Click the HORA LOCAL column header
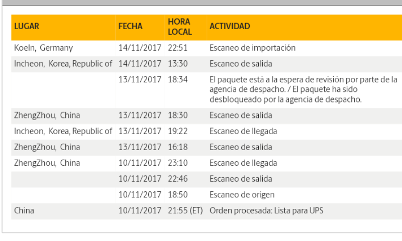This screenshot has width=402, height=241. [180, 27]
